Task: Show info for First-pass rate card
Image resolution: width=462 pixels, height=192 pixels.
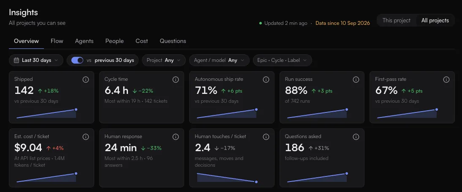Action: coord(446,80)
